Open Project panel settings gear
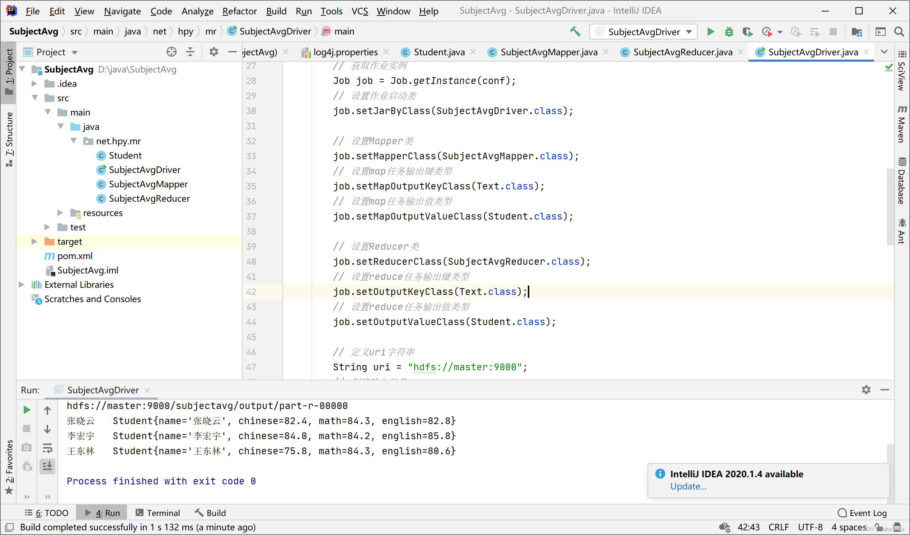Viewport: 910px width, 535px height. pos(214,52)
